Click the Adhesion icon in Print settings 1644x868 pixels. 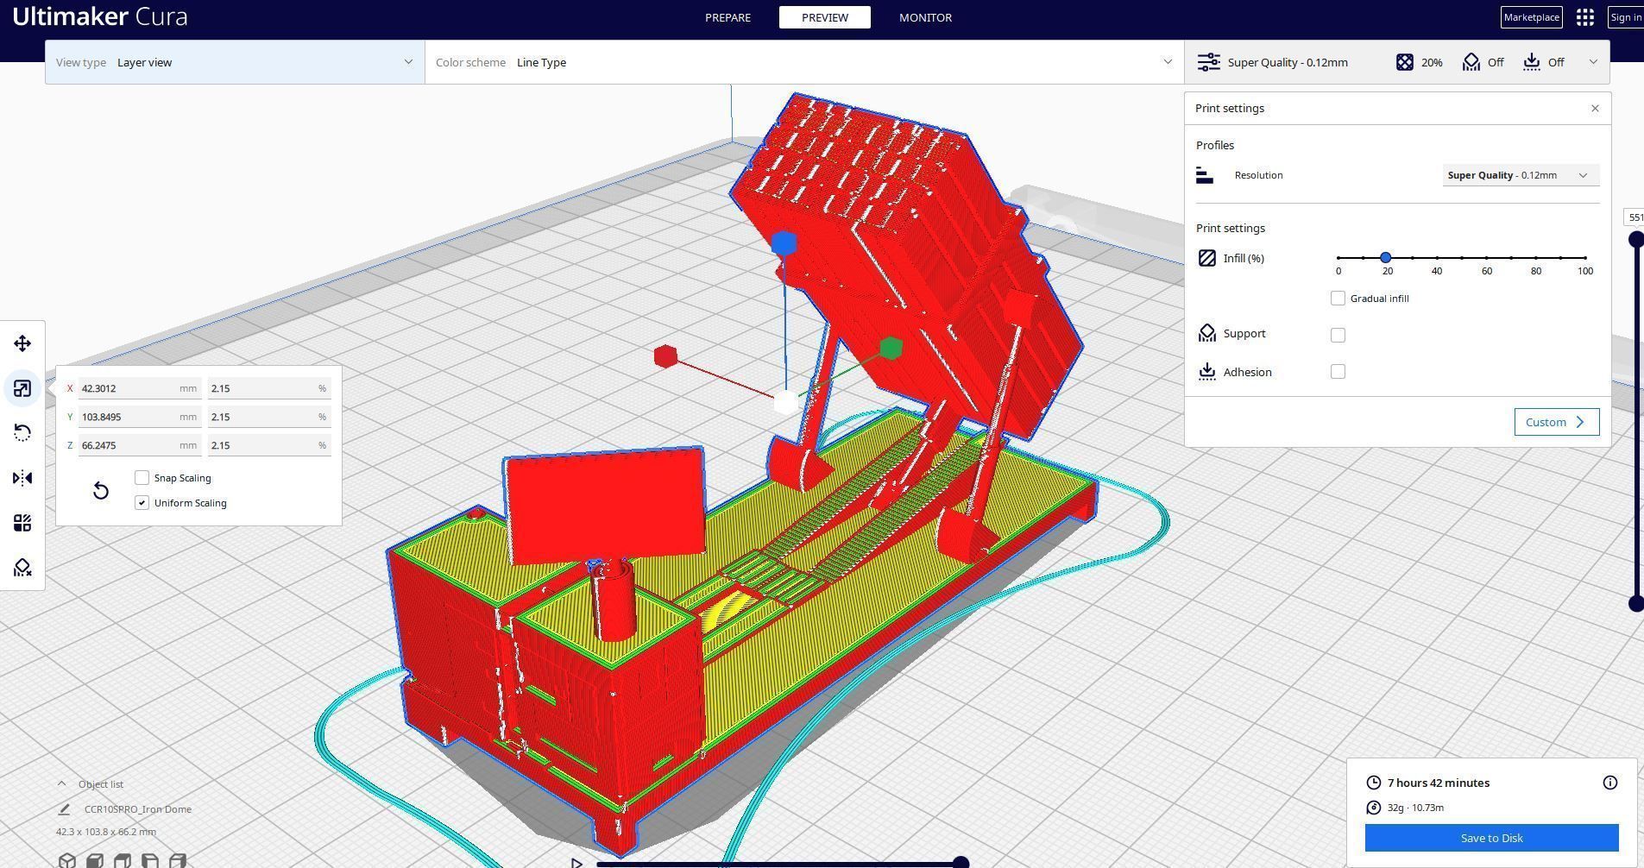[1207, 372]
